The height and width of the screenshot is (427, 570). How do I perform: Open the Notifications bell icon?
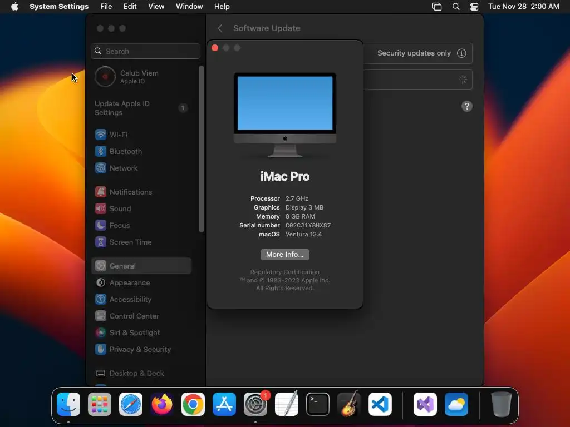click(x=101, y=192)
